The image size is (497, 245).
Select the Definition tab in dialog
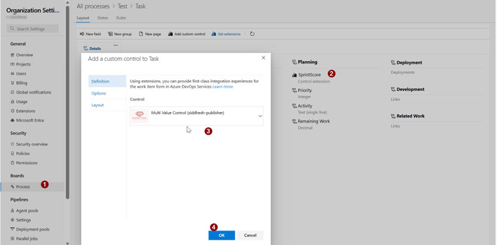click(107, 82)
